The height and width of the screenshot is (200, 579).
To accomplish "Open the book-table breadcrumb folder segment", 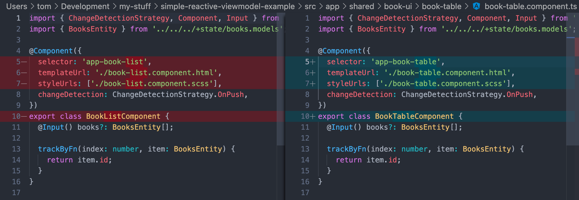I will pos(442,6).
